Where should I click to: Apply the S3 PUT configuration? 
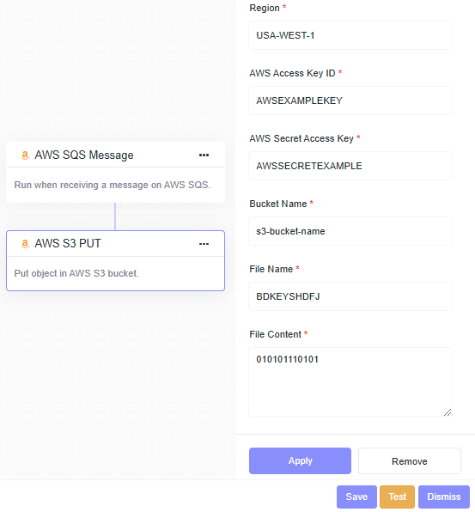[300, 460]
